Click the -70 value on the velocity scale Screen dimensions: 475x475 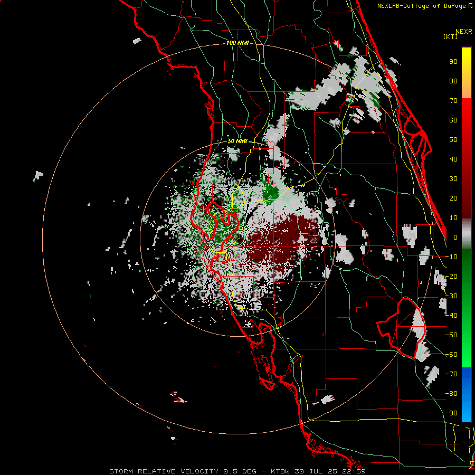pyautogui.click(x=451, y=374)
